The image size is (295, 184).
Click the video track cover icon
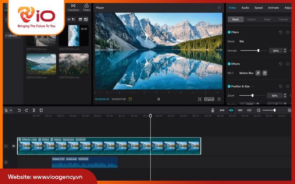coord(6,146)
